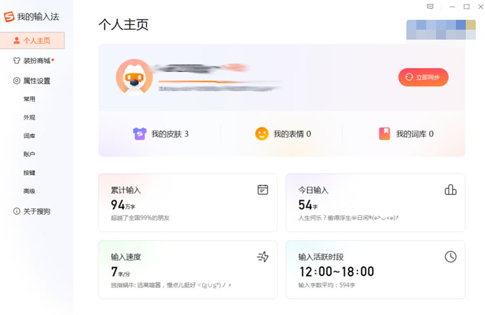This screenshot has height=315, width=485.
Task: Open 我的表情 0
Action: (x=283, y=134)
